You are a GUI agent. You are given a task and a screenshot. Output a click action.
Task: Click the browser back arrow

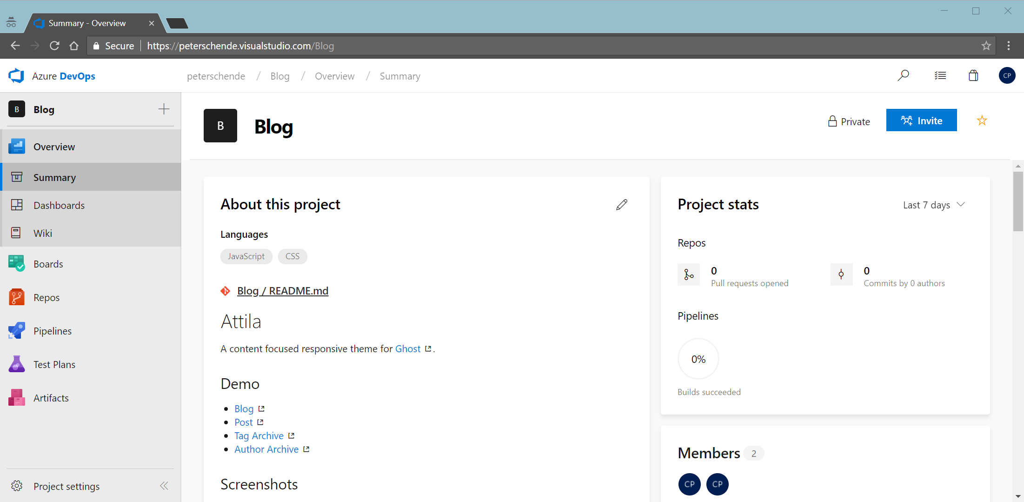pyautogui.click(x=15, y=46)
